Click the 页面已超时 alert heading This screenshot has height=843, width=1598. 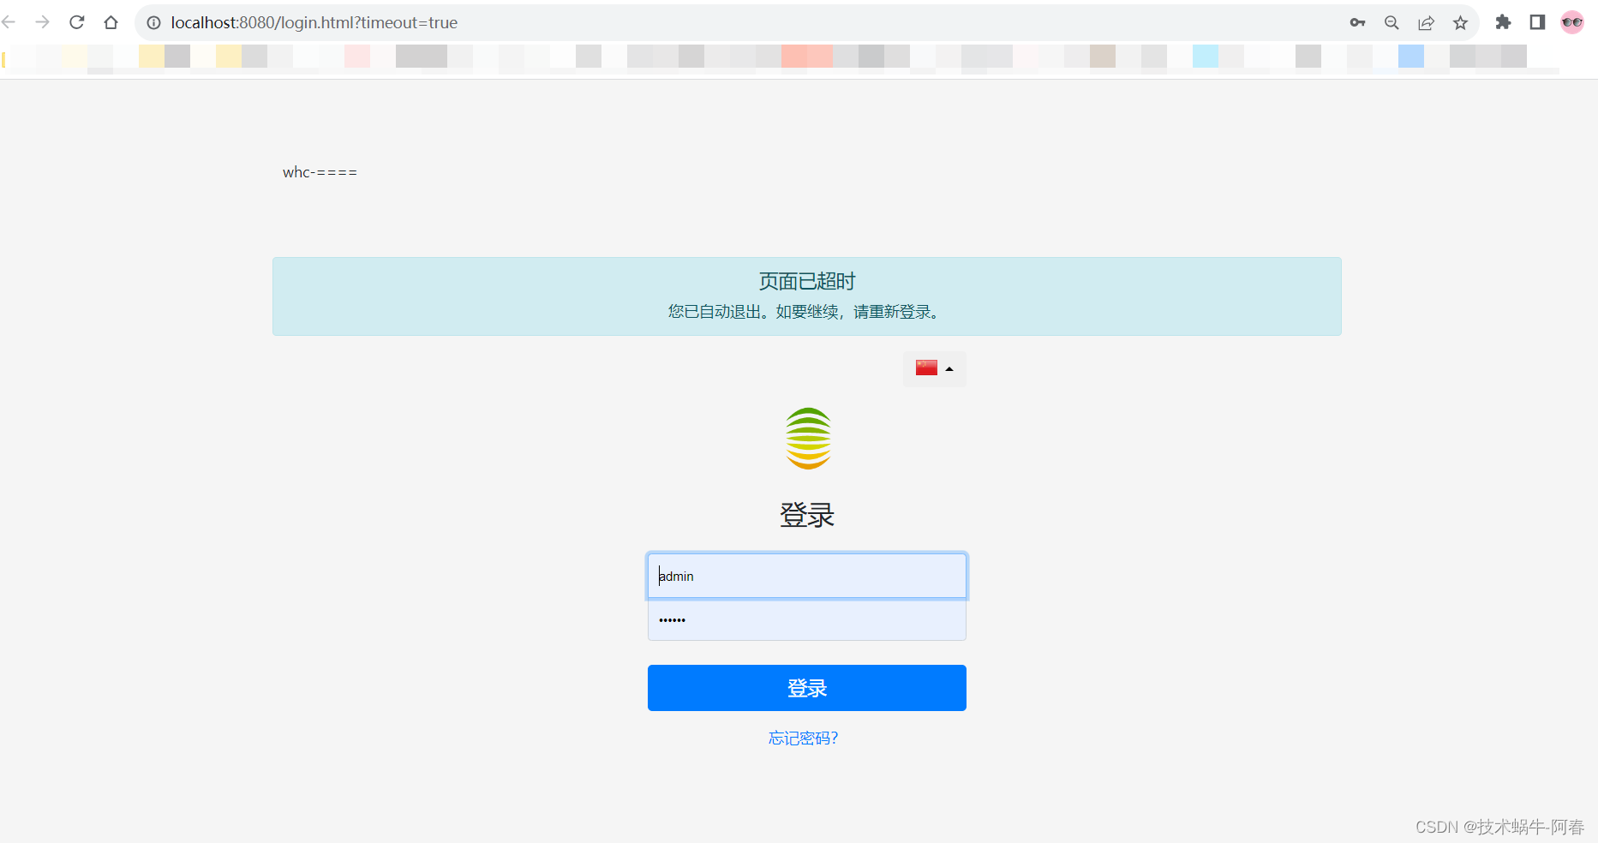807,281
